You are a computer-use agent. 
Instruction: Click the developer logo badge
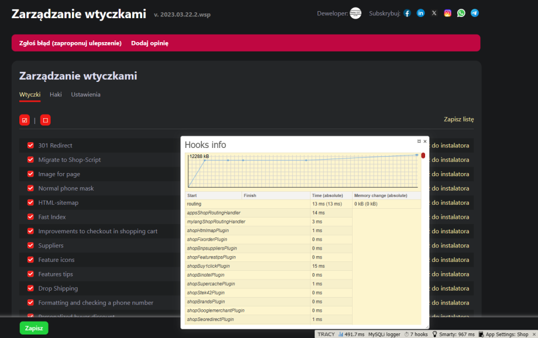[356, 13]
